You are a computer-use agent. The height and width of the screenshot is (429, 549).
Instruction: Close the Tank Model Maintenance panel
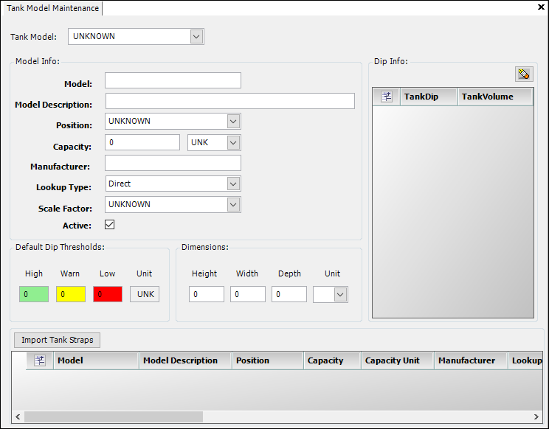click(541, 8)
